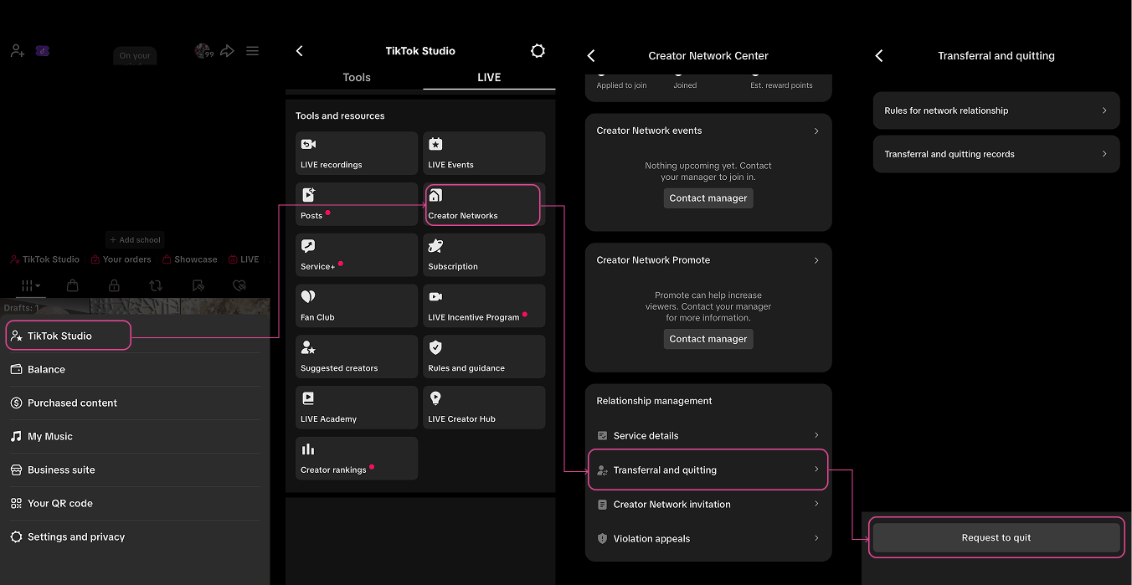Open Service details row
This screenshot has height=585, width=1132.
pos(707,435)
